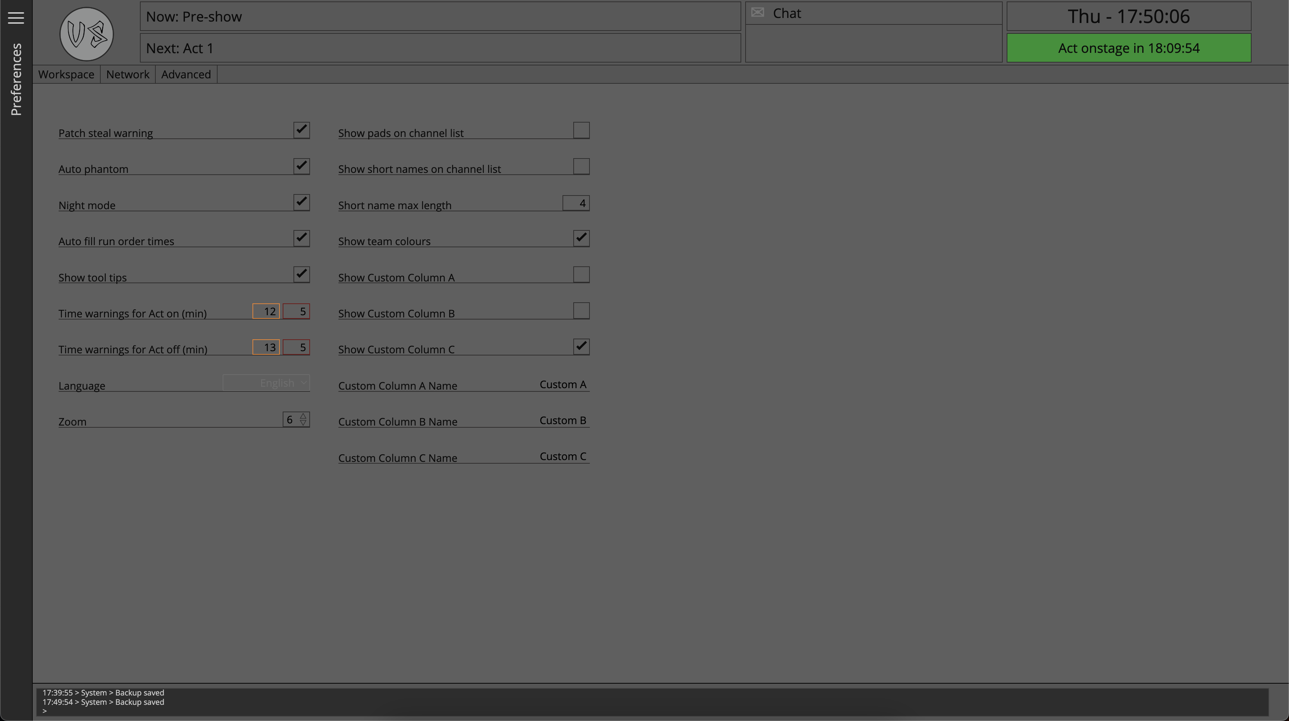The width and height of the screenshot is (1289, 721).
Task: Edit Act off red warning value 5
Action: click(x=296, y=347)
